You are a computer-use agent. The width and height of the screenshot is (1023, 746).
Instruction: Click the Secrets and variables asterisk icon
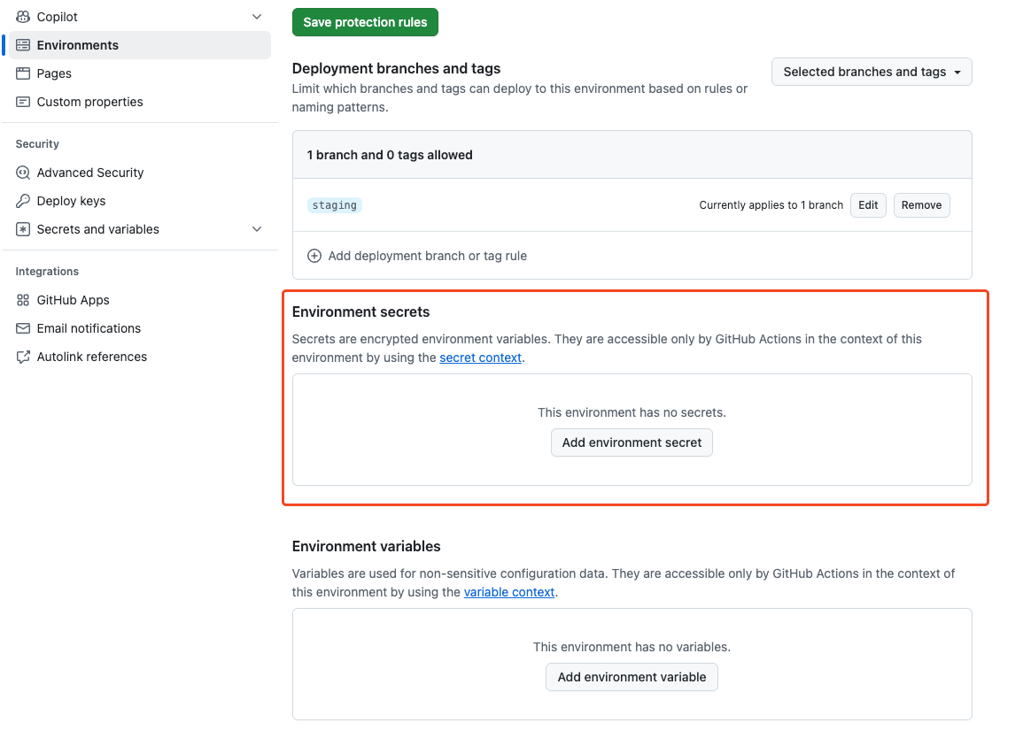[x=23, y=229]
